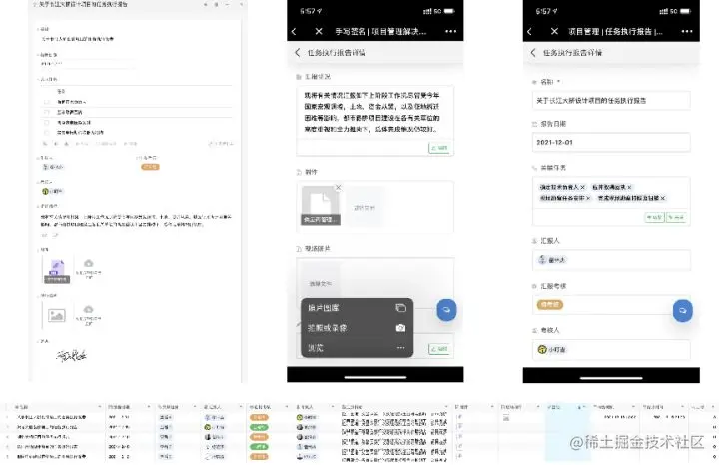
Task: Tap the edit button beside the popup menu
Action: [x=439, y=349]
